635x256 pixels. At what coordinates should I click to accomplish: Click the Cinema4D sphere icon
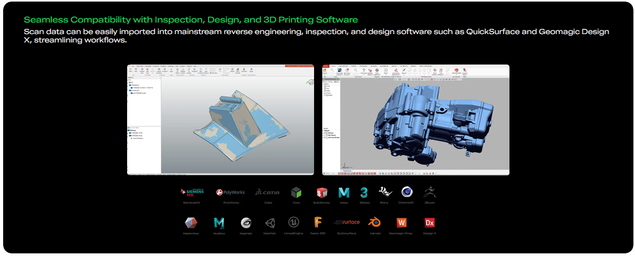coord(407,193)
